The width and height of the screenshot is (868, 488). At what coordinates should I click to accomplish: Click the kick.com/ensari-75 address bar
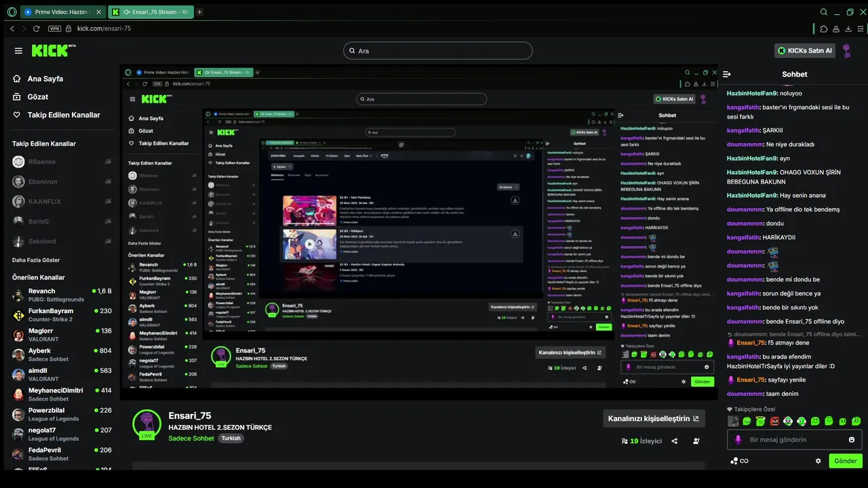tap(104, 28)
